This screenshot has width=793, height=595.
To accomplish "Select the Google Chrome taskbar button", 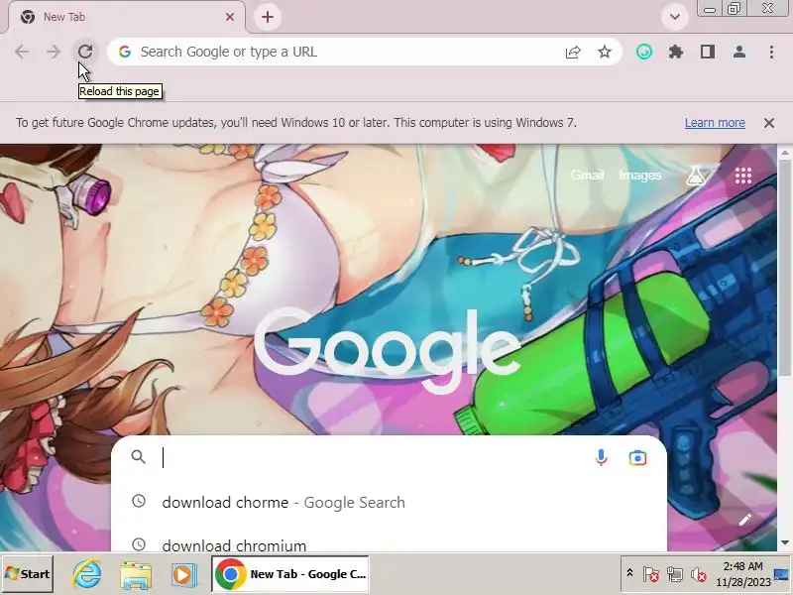I will tap(290, 574).
